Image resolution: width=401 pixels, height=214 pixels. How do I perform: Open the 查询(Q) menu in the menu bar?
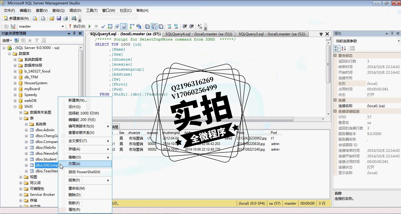coord(58,11)
